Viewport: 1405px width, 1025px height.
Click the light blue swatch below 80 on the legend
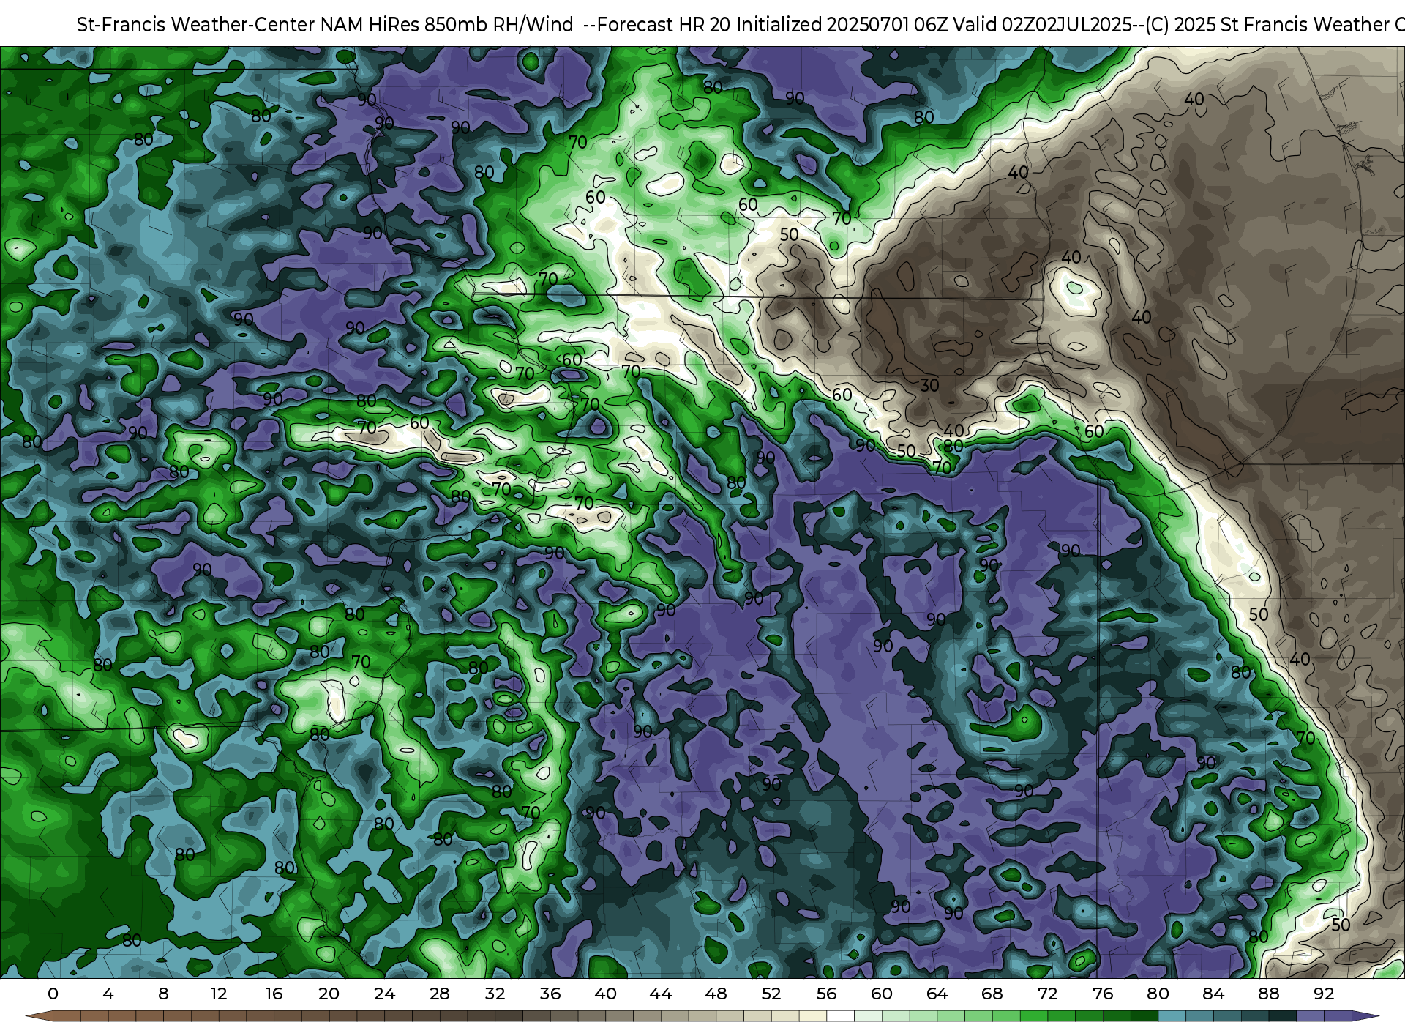[1172, 1017]
